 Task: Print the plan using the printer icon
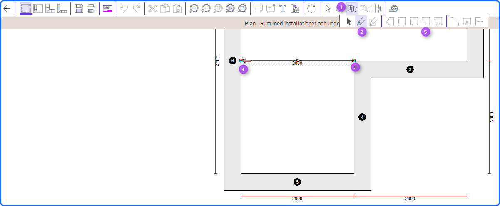[x=91, y=8]
